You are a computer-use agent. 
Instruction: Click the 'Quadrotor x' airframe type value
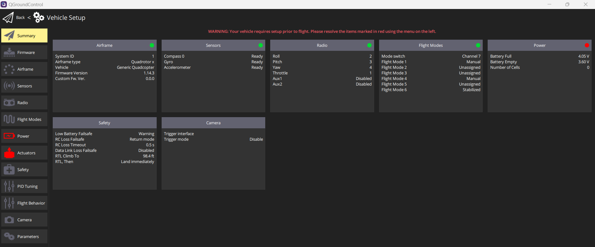coord(143,62)
